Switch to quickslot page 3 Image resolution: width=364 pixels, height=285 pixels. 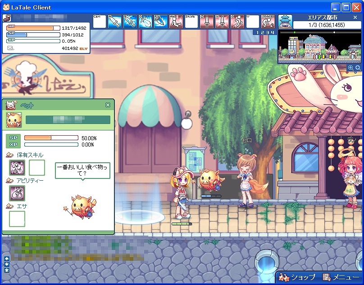(x=266, y=32)
